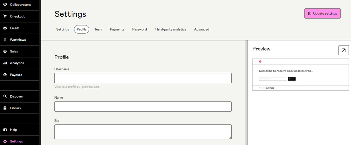Open Checkout via the cart icon
351x145 pixels.
click(x=5, y=16)
